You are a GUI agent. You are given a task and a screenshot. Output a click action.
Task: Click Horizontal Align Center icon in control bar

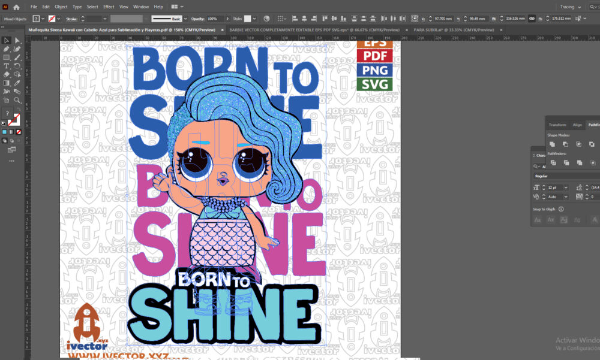point(304,19)
